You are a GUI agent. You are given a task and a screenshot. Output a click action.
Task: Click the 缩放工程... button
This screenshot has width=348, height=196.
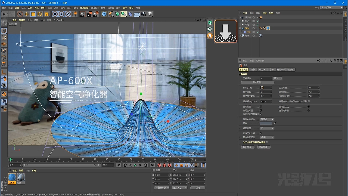(257, 82)
